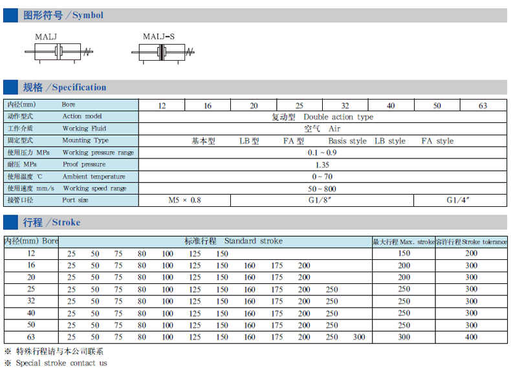Click the 'LB style' mounting type text

click(390, 141)
